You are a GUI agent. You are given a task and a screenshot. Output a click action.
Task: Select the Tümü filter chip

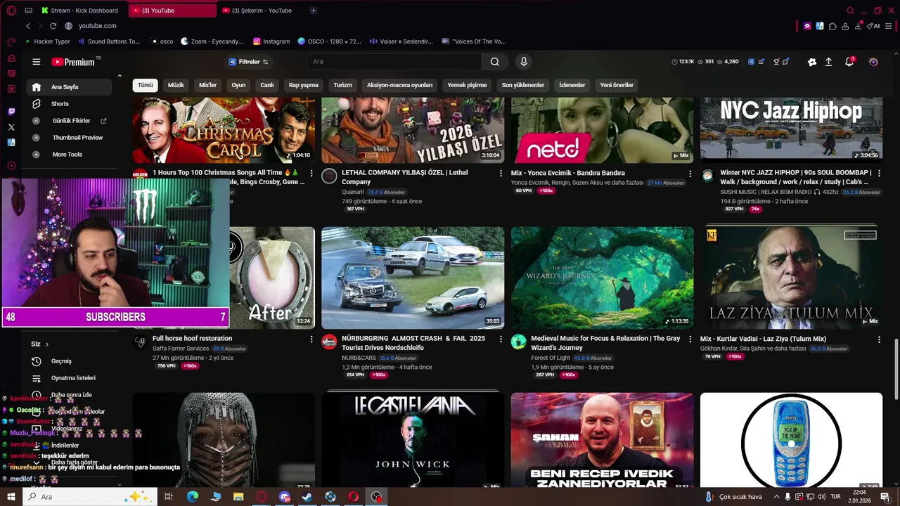145,85
